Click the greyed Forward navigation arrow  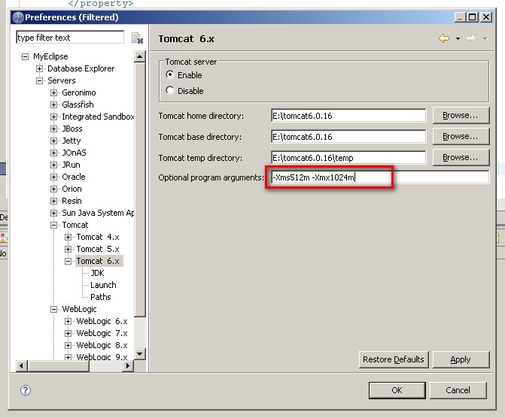click(x=471, y=38)
